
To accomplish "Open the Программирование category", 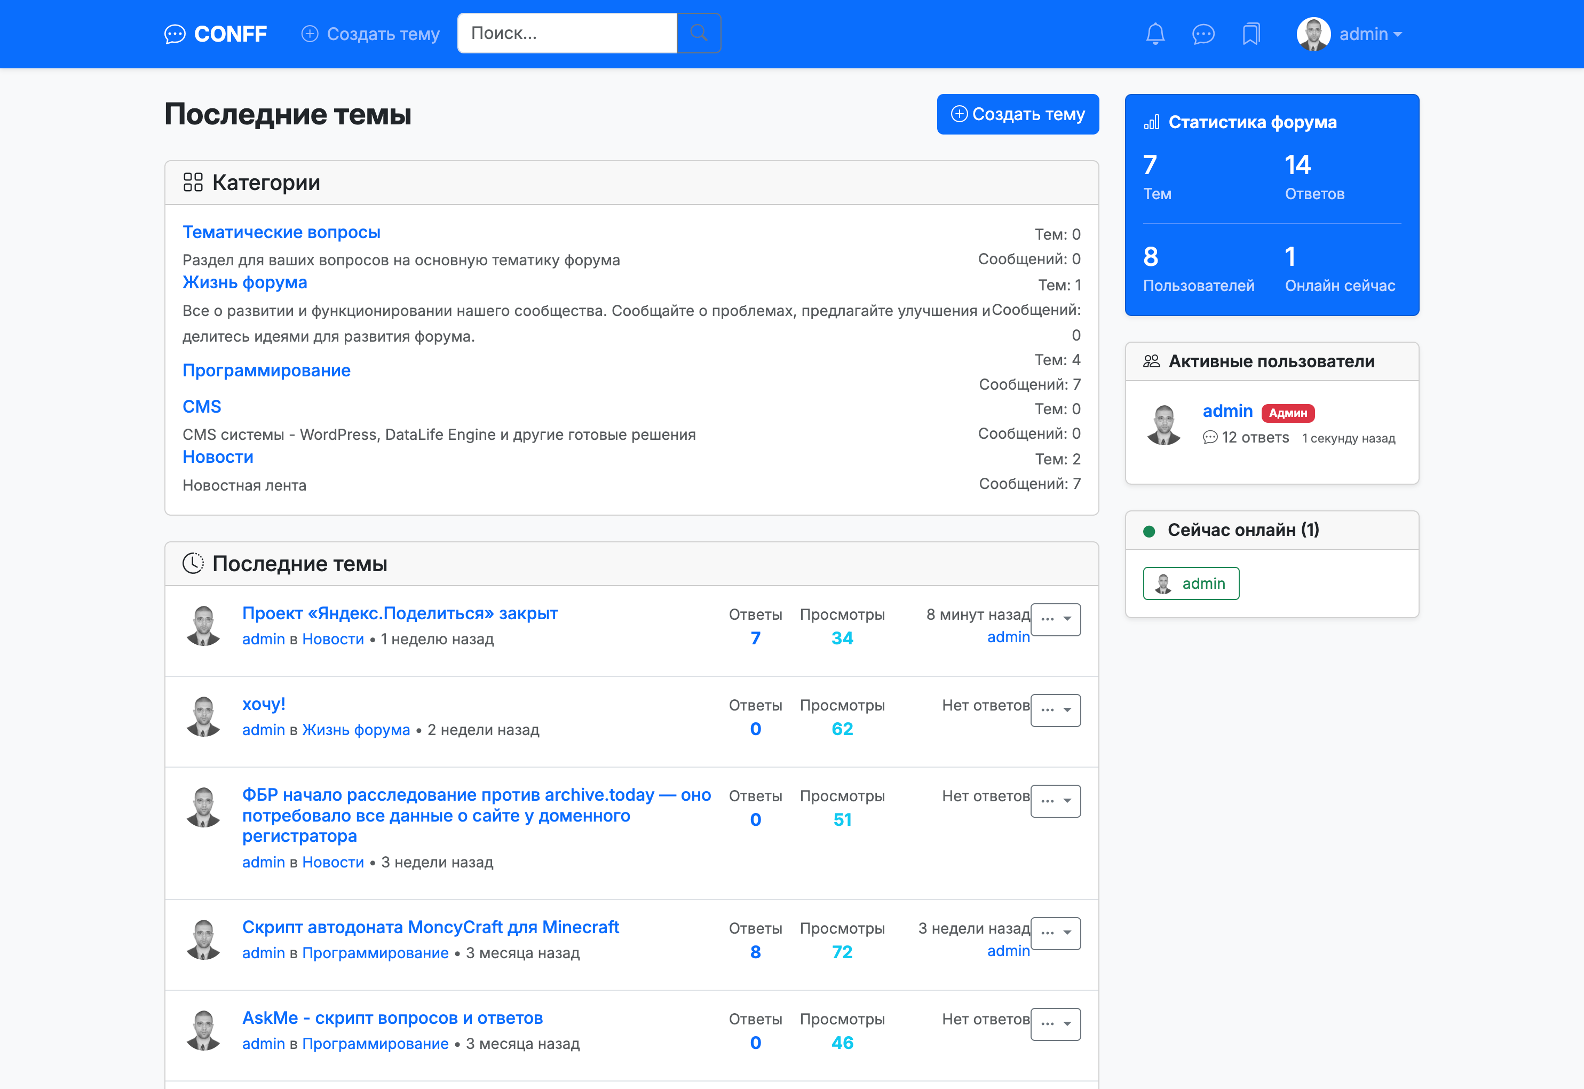I will 266,370.
